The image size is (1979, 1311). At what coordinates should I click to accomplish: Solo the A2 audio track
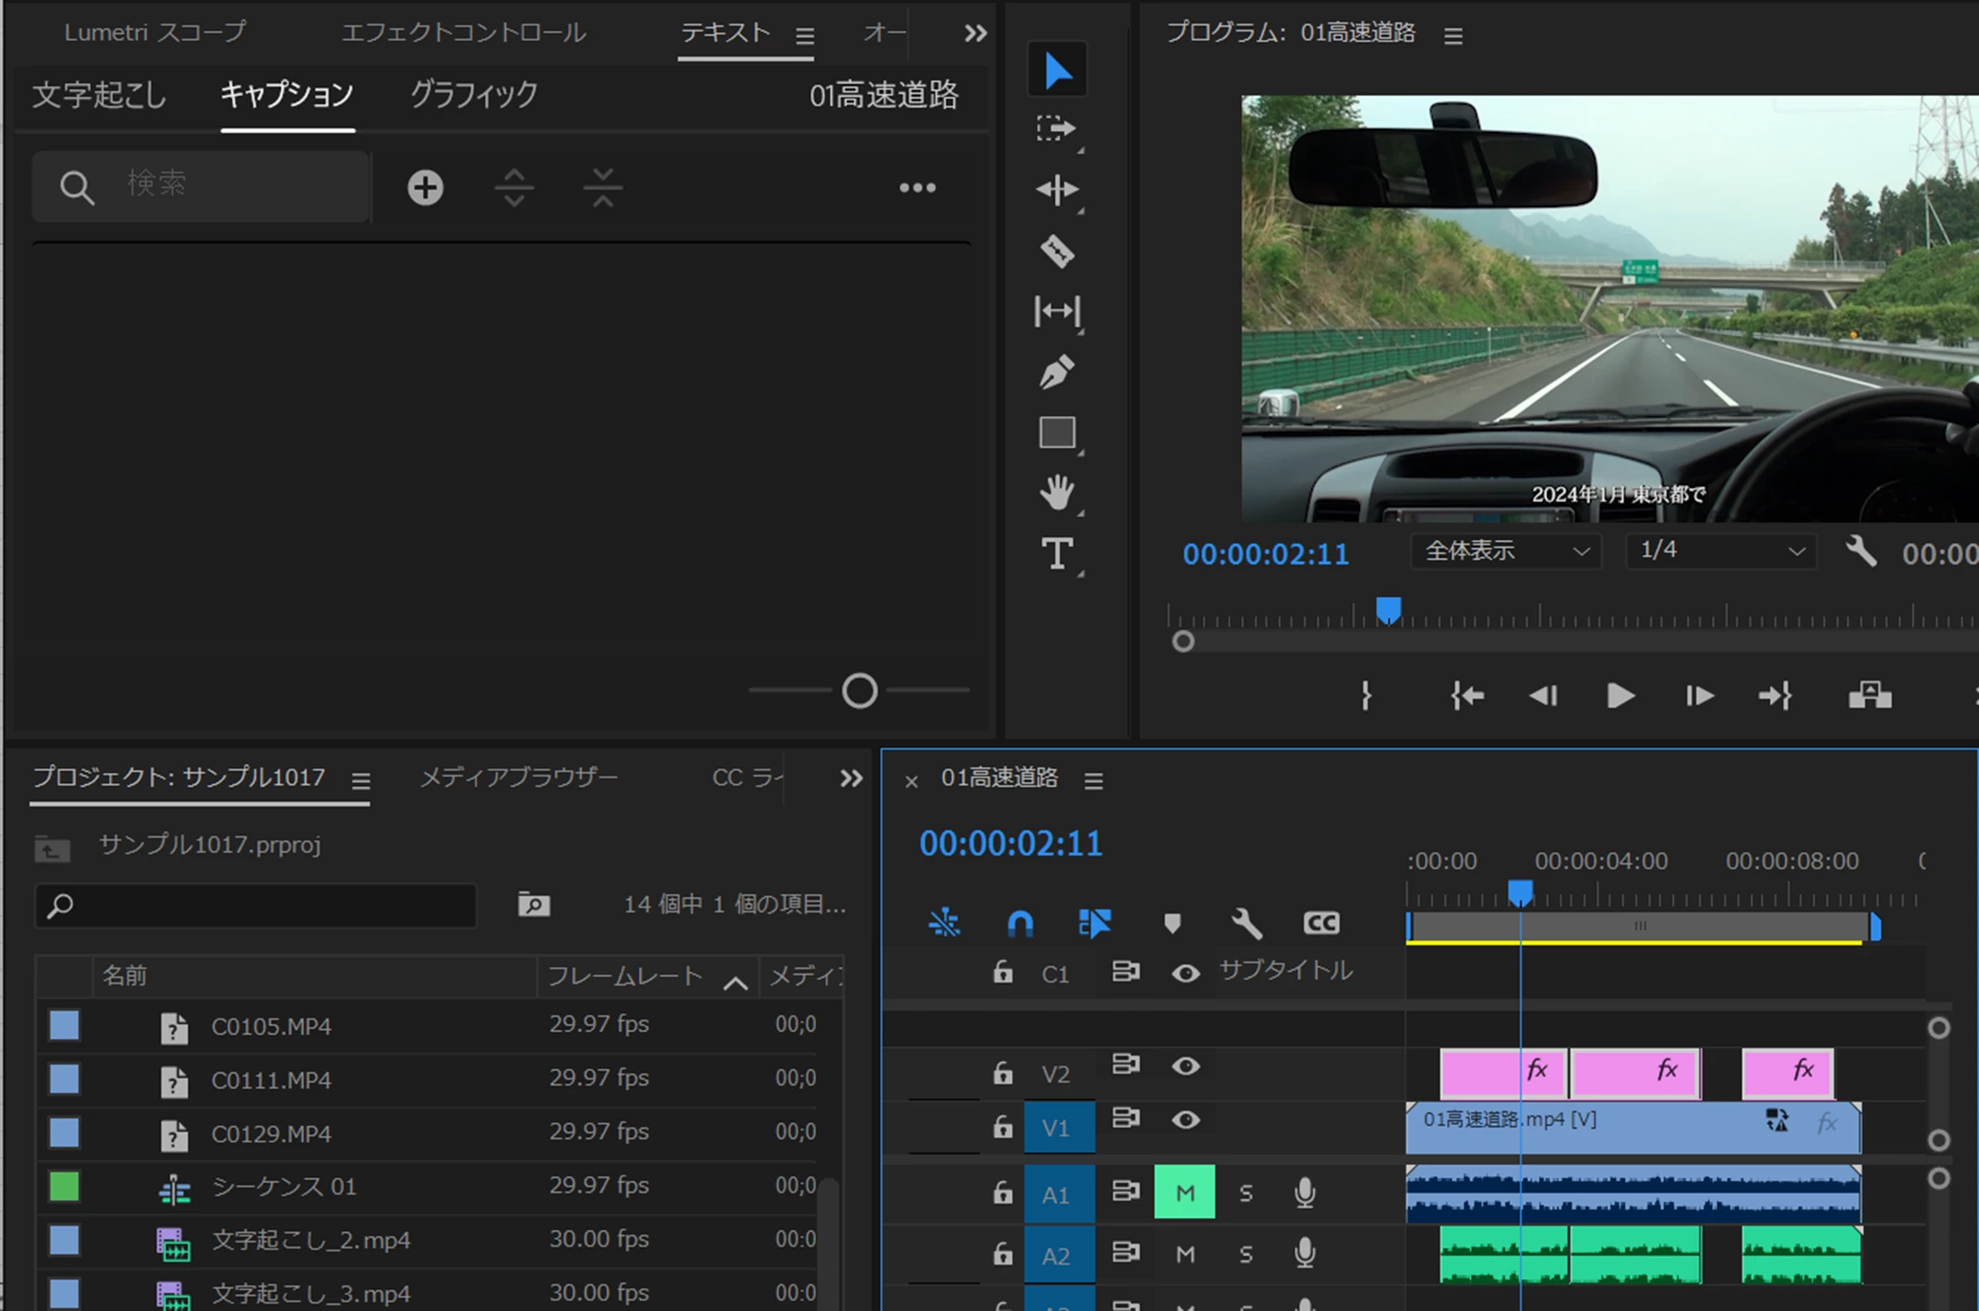pyautogui.click(x=1246, y=1255)
